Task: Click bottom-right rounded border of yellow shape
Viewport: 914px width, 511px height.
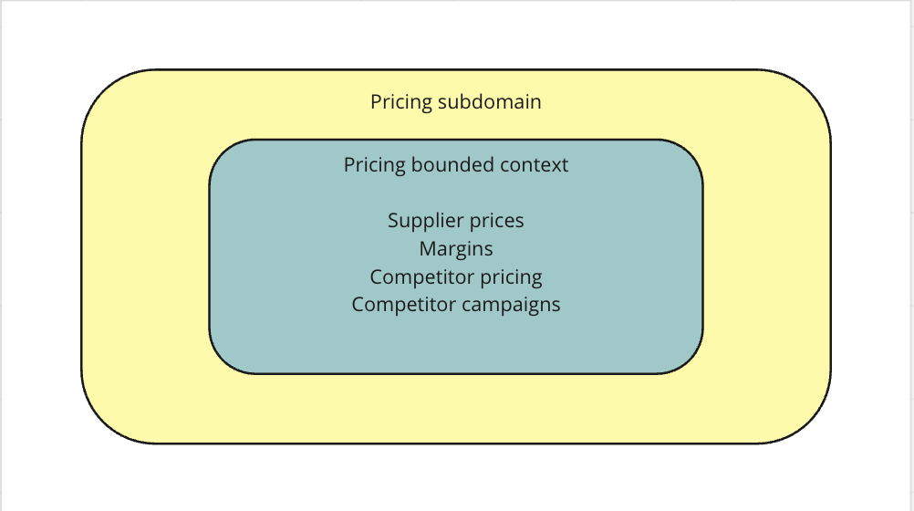Action: [x=811, y=424]
